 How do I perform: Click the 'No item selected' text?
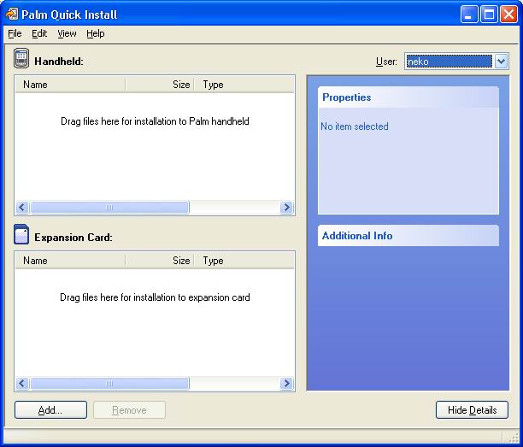355,126
